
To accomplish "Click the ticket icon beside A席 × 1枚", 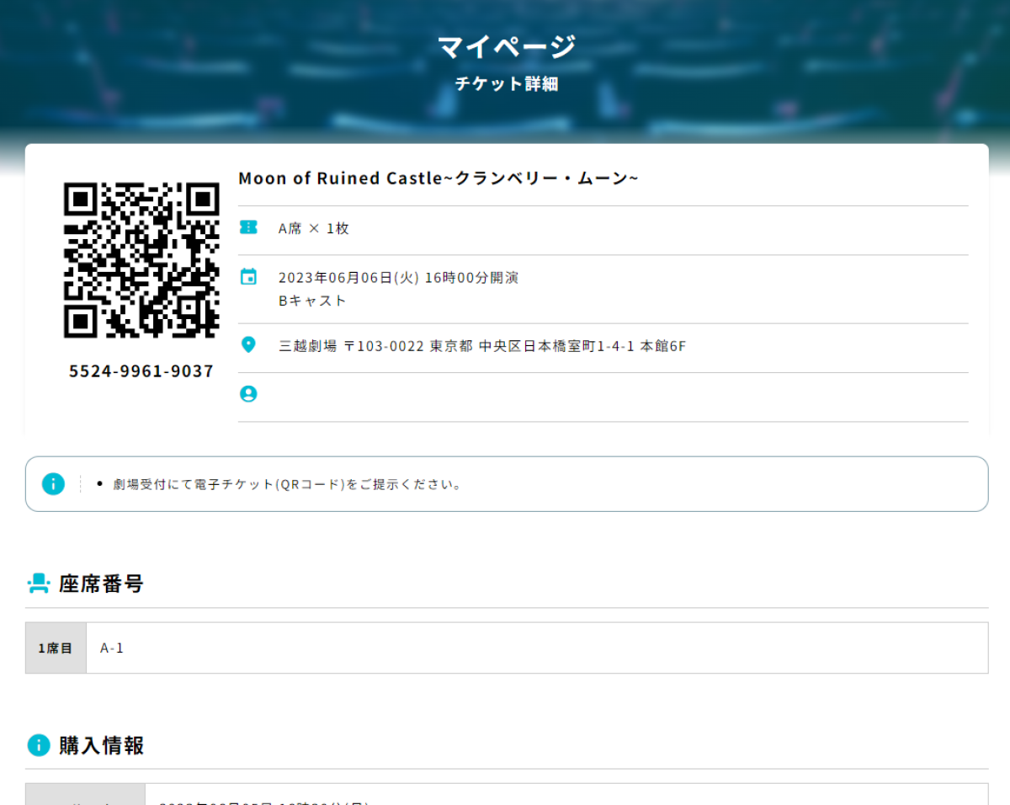I will click(248, 227).
